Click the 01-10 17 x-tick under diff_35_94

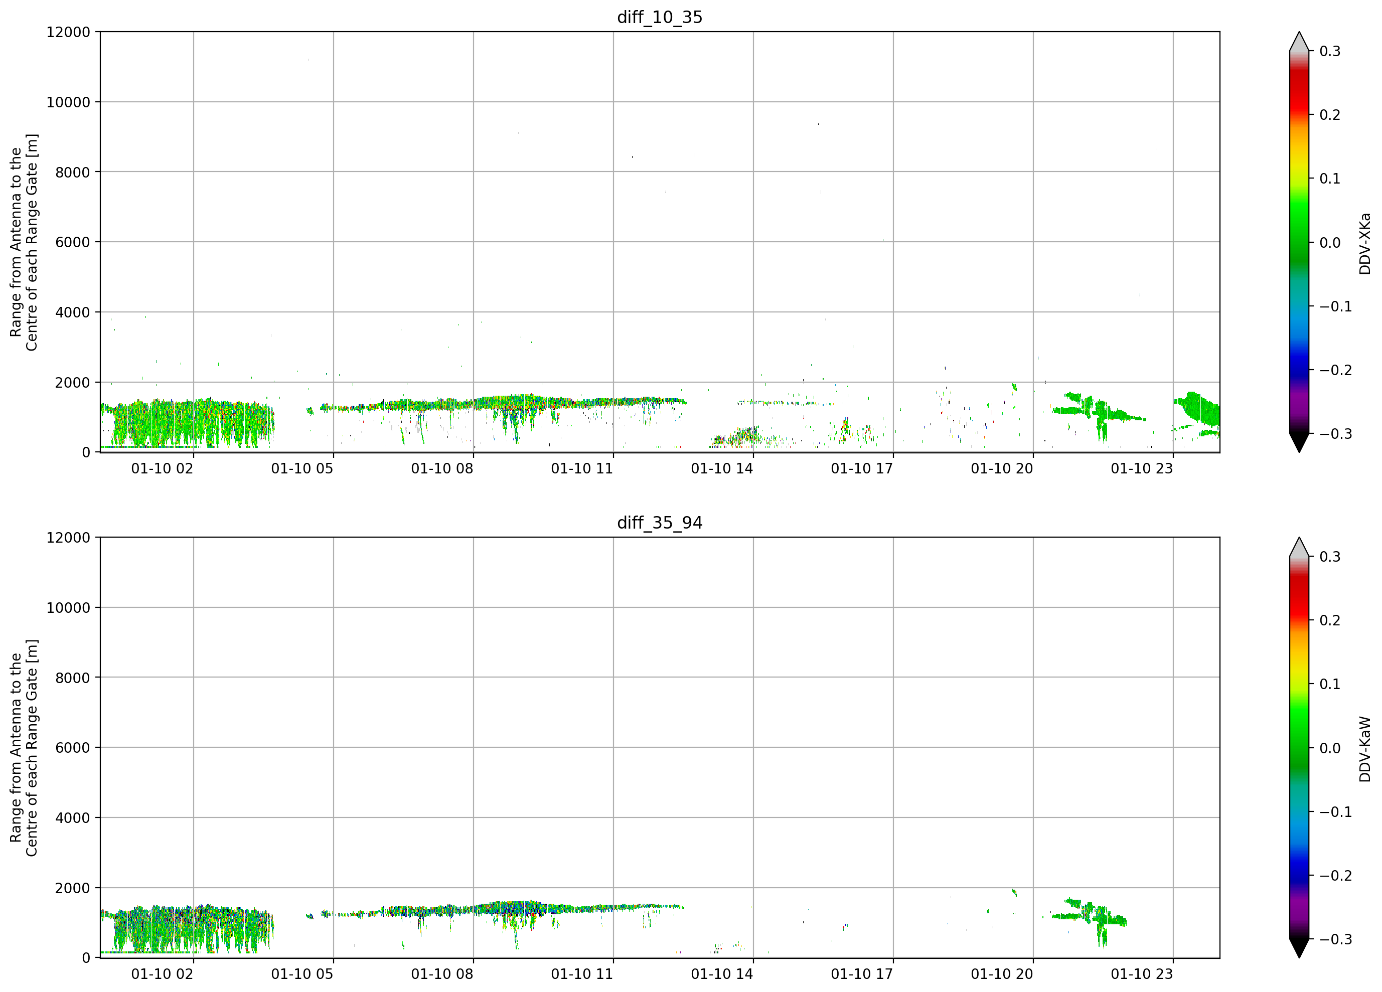point(862,974)
